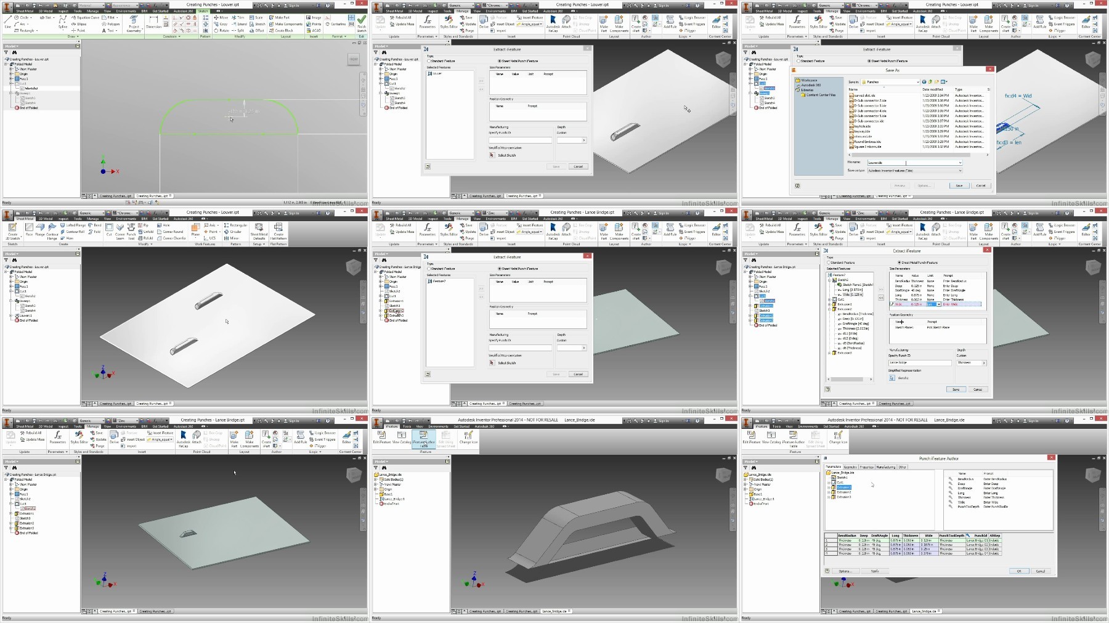Click the binoculars find icon in sketch window browser

point(14,52)
